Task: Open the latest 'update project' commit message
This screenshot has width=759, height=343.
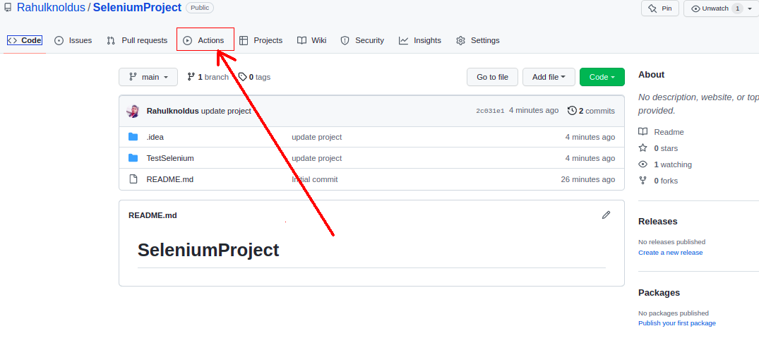Action: click(226, 111)
